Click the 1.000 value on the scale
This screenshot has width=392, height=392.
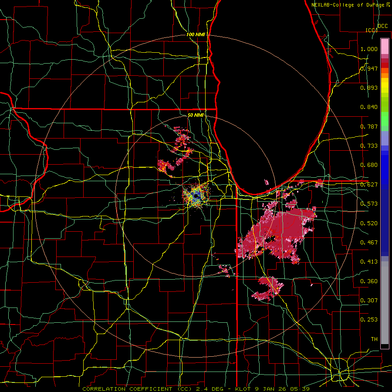click(x=369, y=49)
